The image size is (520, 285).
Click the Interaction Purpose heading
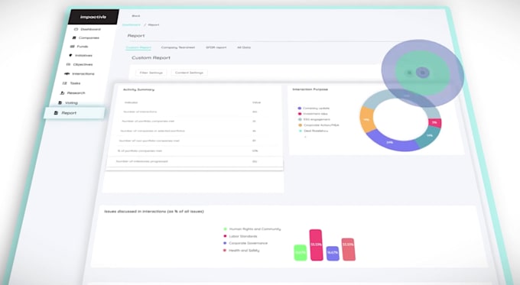click(x=310, y=89)
